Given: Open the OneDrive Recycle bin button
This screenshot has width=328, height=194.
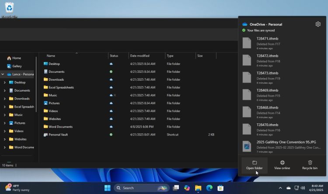Looking at the screenshot, I should pos(310,165).
